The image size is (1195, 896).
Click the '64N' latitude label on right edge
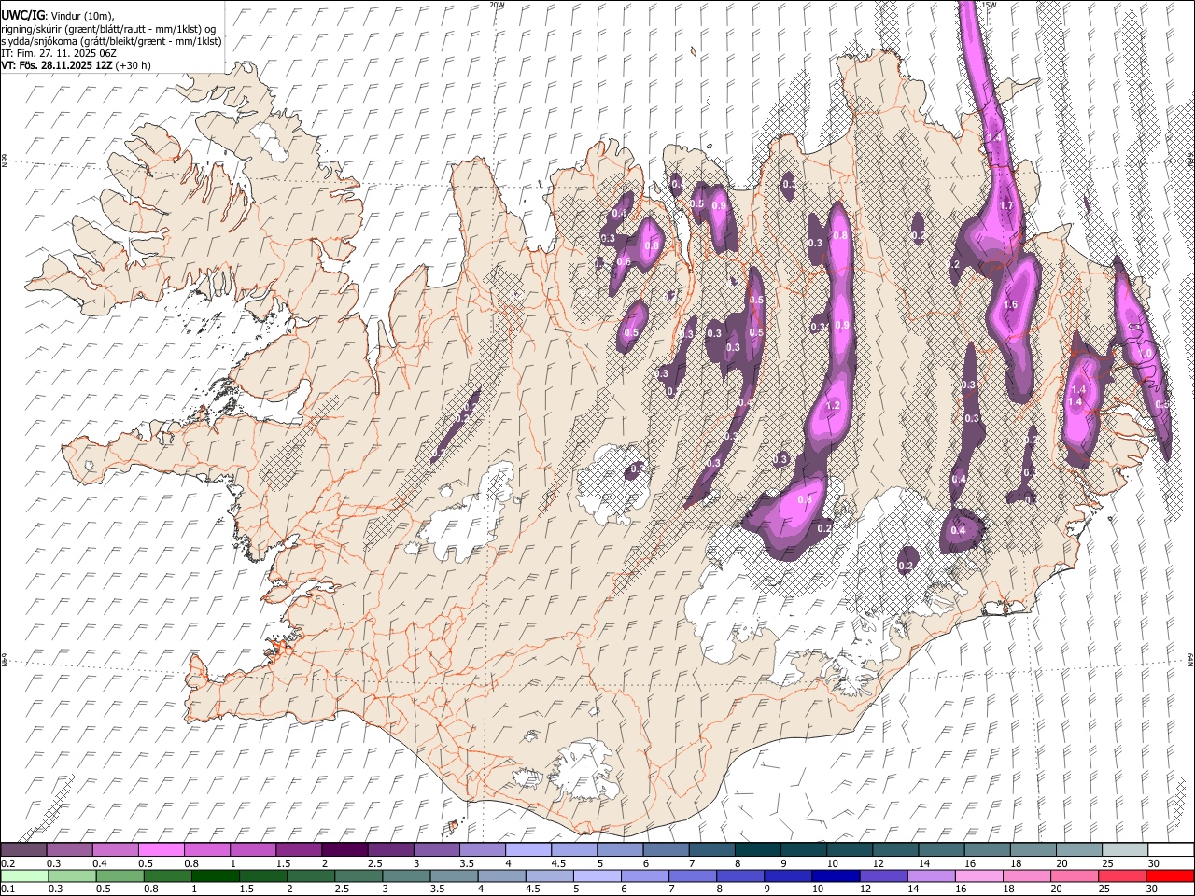(1190, 659)
